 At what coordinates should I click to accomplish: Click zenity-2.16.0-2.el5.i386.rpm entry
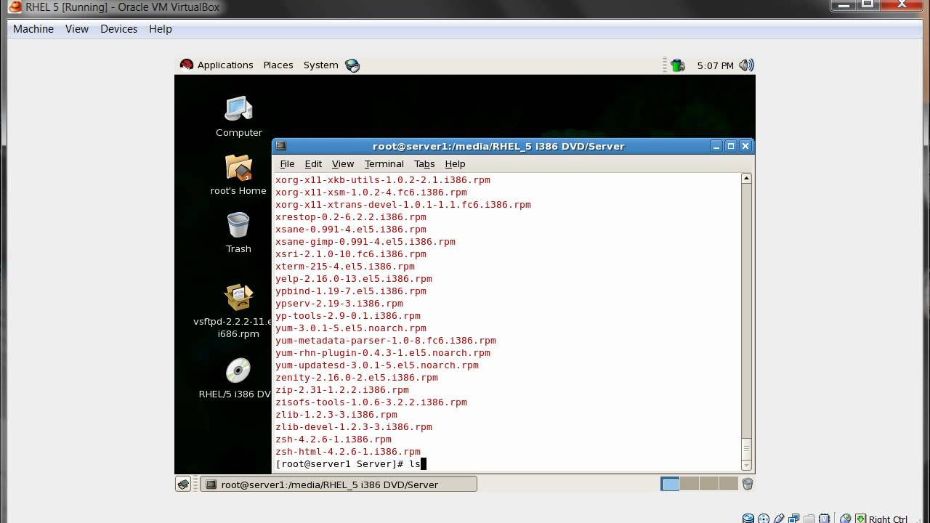click(357, 377)
